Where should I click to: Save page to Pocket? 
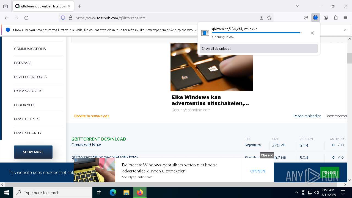[x=306, y=18]
